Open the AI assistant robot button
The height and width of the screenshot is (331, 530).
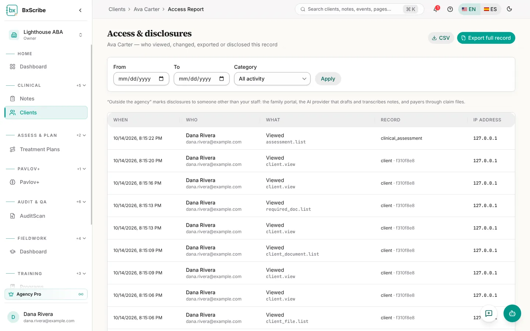pyautogui.click(x=512, y=313)
